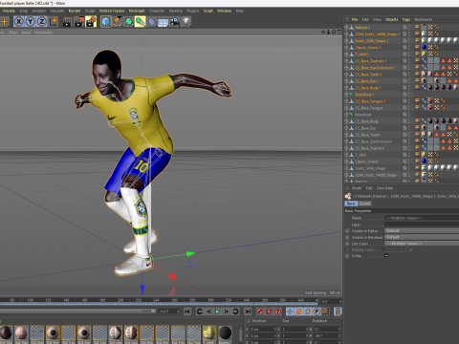This screenshot has height=344, width=459.
Task: Click the yellow material tag on T_shirt.1
Action: click(424, 54)
